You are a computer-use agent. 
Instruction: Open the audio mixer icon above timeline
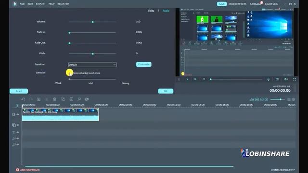[x=252, y=99]
